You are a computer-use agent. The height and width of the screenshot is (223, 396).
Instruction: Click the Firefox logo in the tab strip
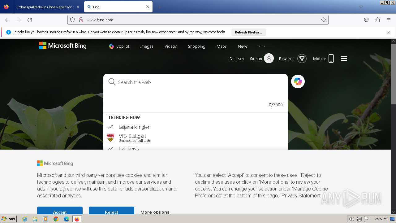(6, 7)
